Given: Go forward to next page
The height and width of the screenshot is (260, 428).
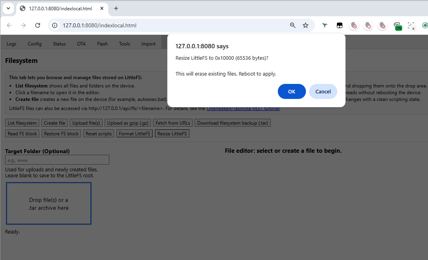Looking at the screenshot, I should click(x=23, y=25).
